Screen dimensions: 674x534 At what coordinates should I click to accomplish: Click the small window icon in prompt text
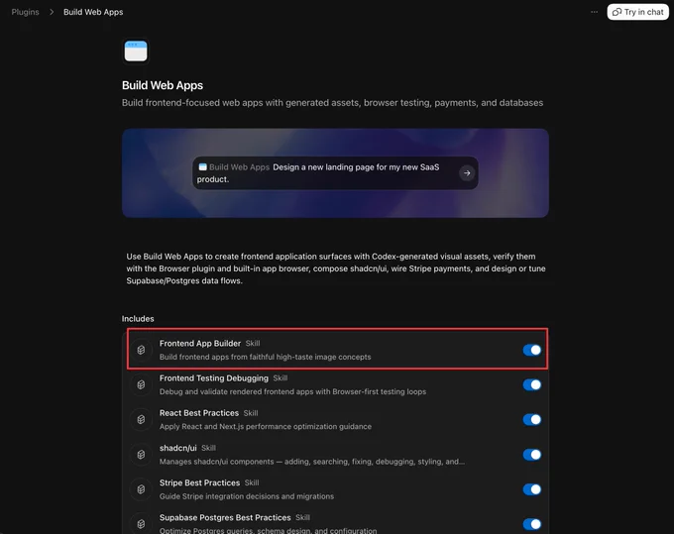(x=203, y=167)
